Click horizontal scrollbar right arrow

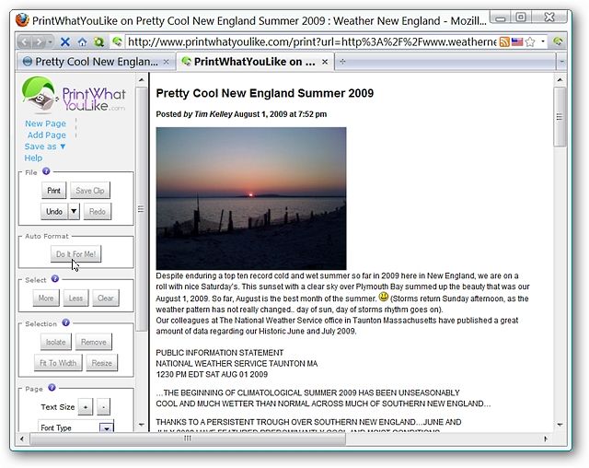(546, 439)
